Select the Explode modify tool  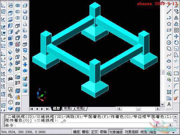point(176,98)
